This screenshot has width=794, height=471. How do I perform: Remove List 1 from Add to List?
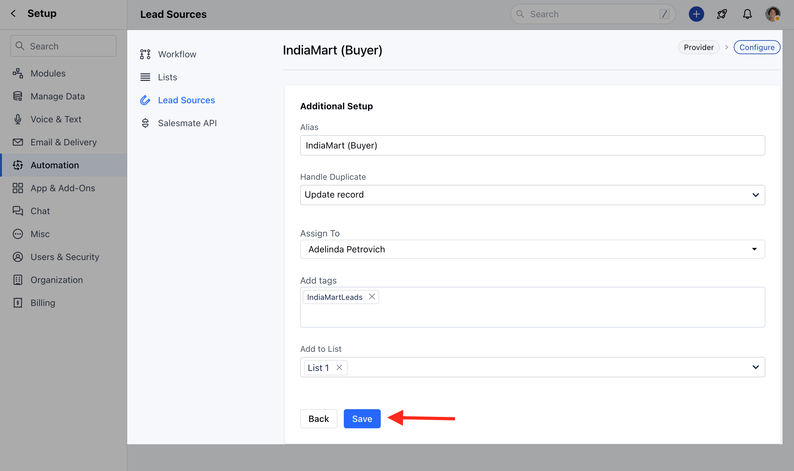tap(339, 367)
